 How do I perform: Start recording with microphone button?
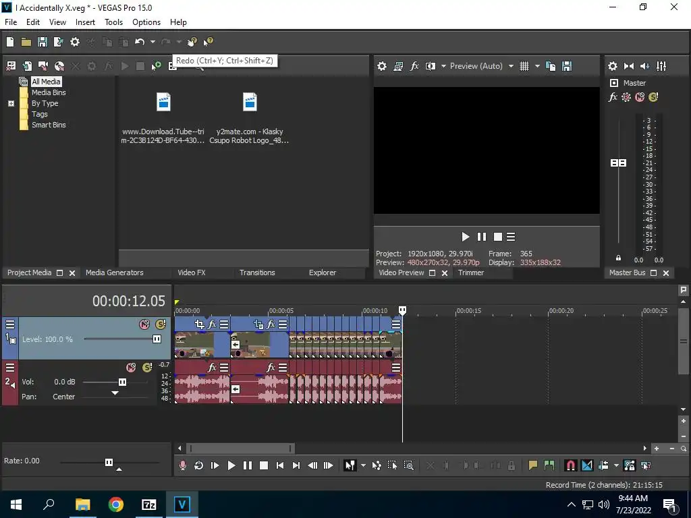click(x=182, y=465)
